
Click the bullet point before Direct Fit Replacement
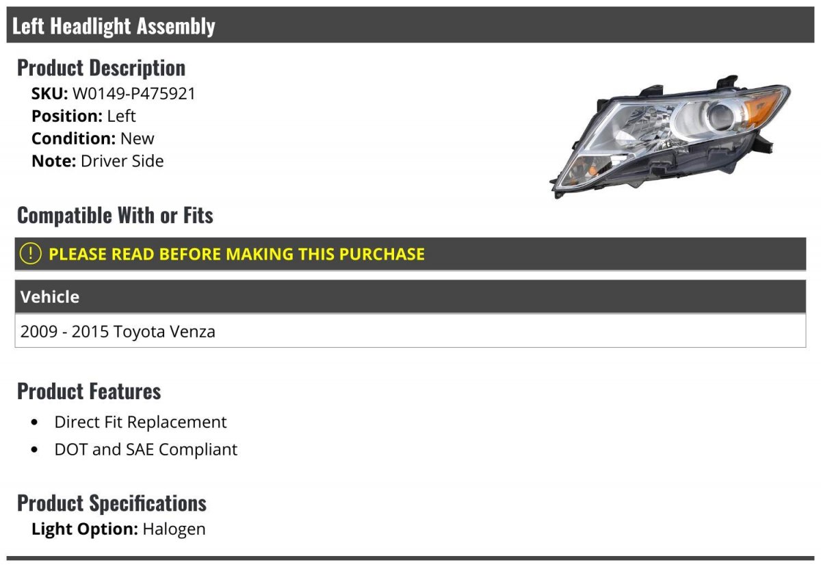tap(35, 423)
